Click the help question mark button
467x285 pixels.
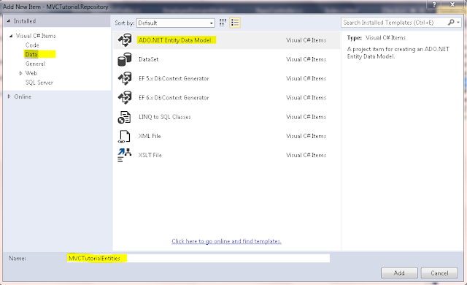click(x=434, y=4)
